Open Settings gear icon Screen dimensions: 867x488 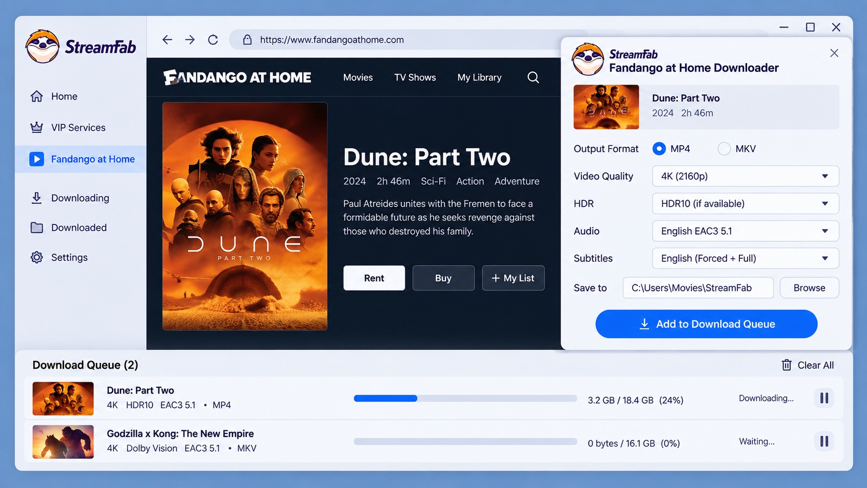(x=36, y=257)
